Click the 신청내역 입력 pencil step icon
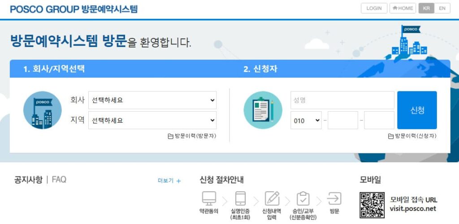Screen dimensions: 459x224 click(272, 198)
